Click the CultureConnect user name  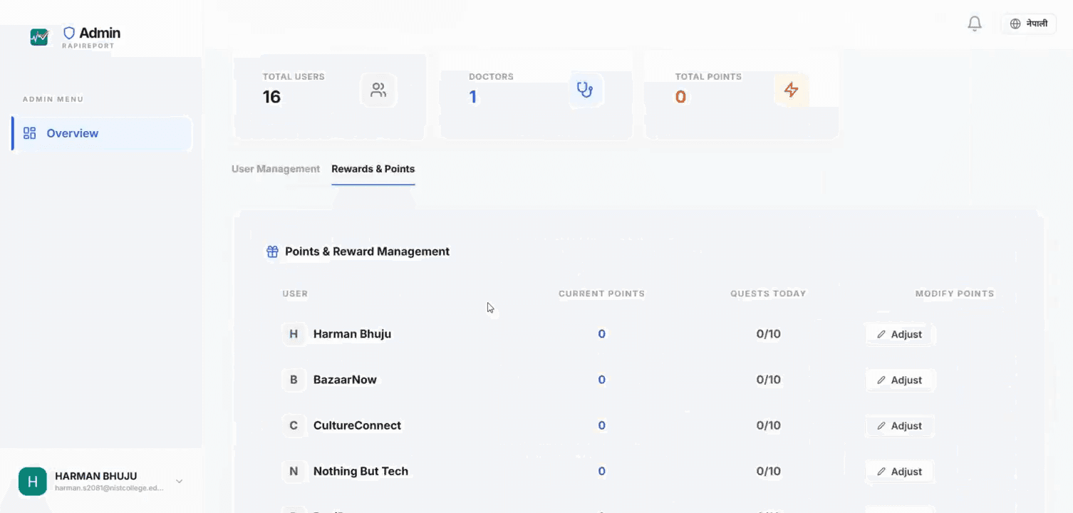coord(357,425)
